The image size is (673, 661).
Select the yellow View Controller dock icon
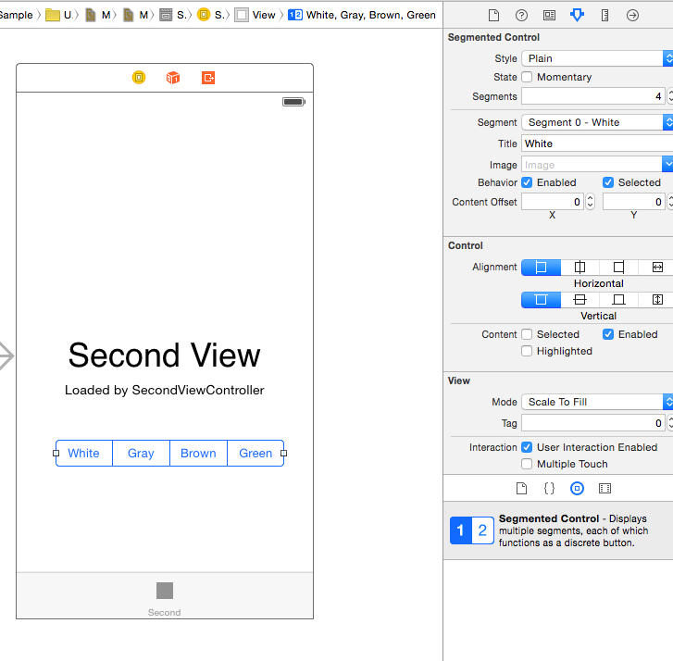pyautogui.click(x=139, y=78)
